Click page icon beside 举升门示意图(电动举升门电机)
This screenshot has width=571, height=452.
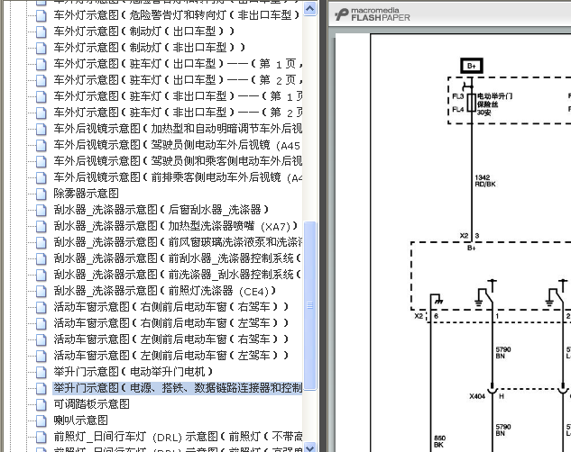pyautogui.click(x=41, y=372)
